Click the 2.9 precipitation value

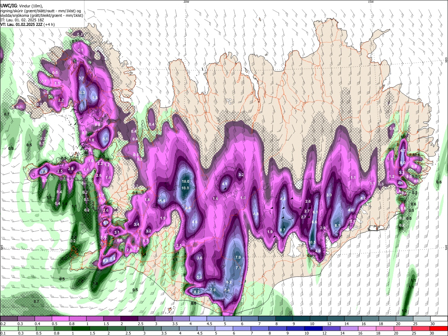323,228
